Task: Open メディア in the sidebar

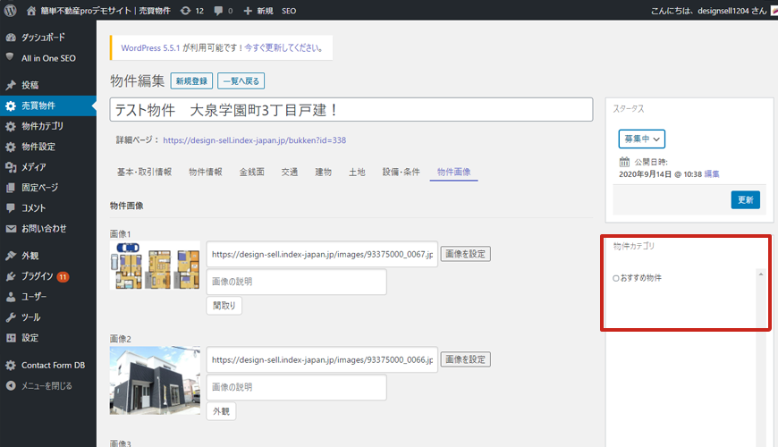Action: pyautogui.click(x=34, y=167)
